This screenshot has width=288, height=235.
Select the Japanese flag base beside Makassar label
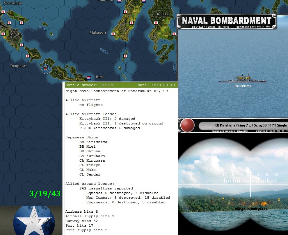pos(113,34)
